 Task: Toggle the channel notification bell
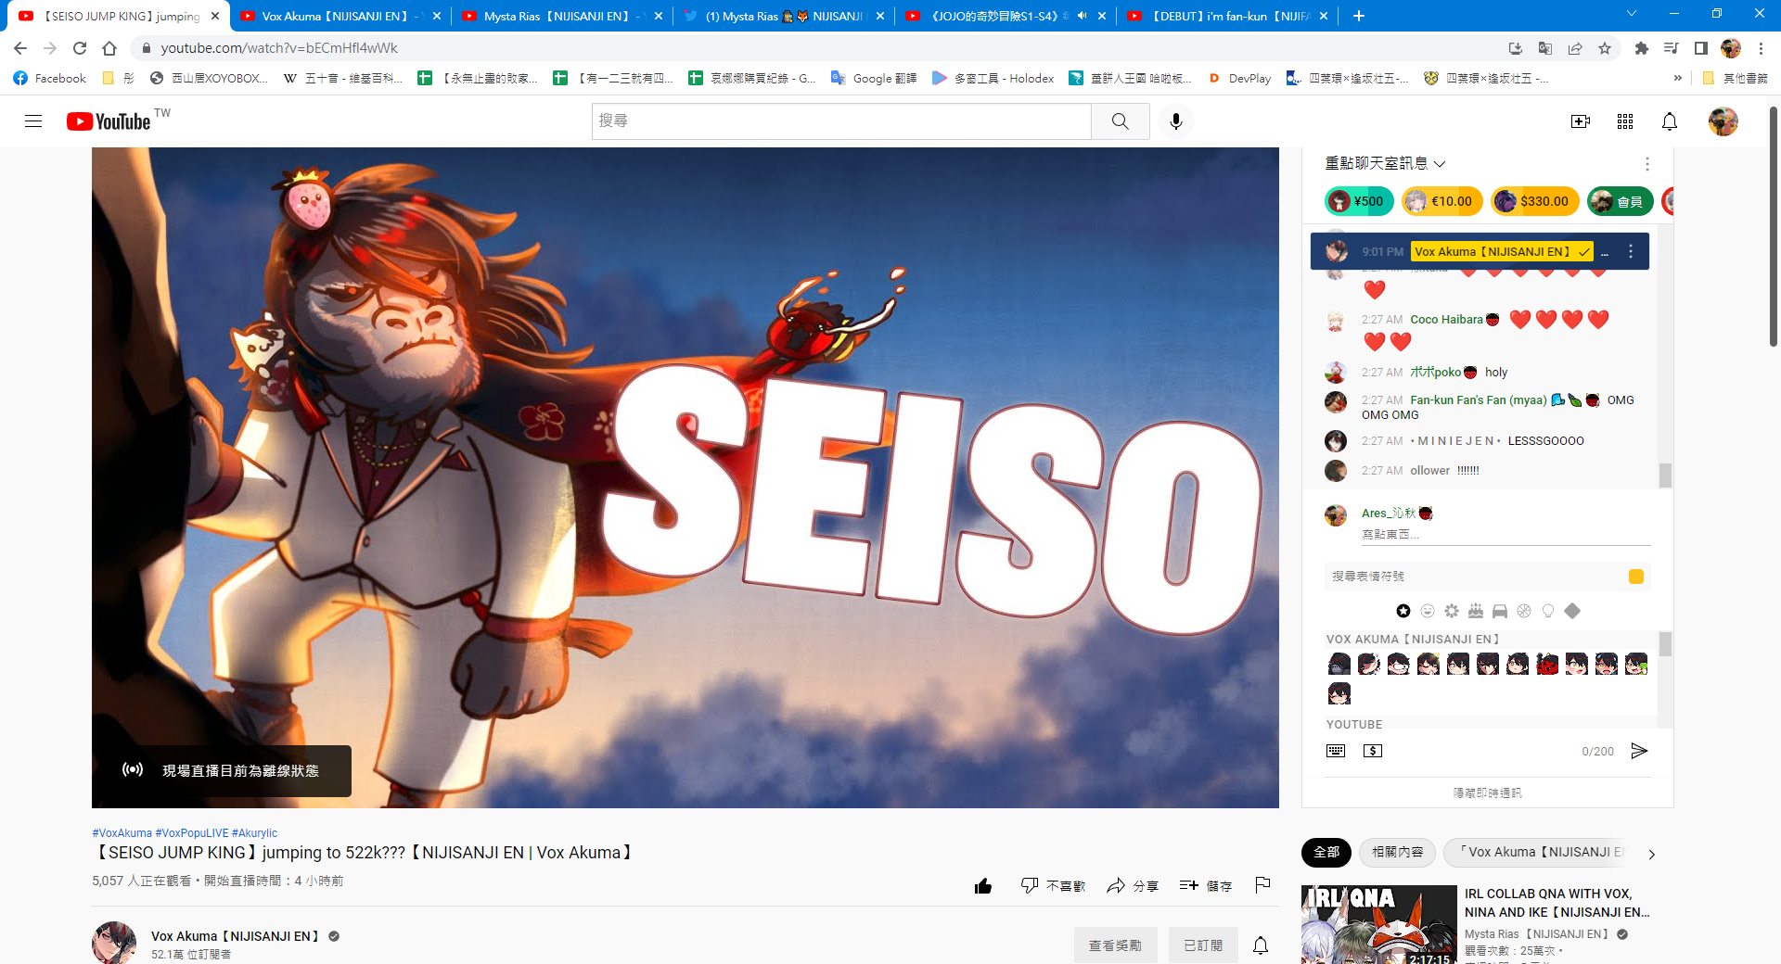click(x=1261, y=945)
